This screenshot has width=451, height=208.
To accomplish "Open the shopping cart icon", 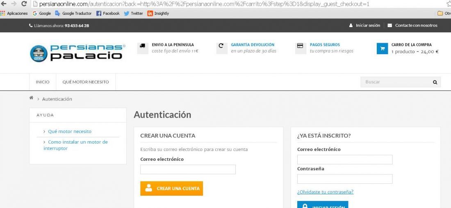I will [x=382, y=48].
